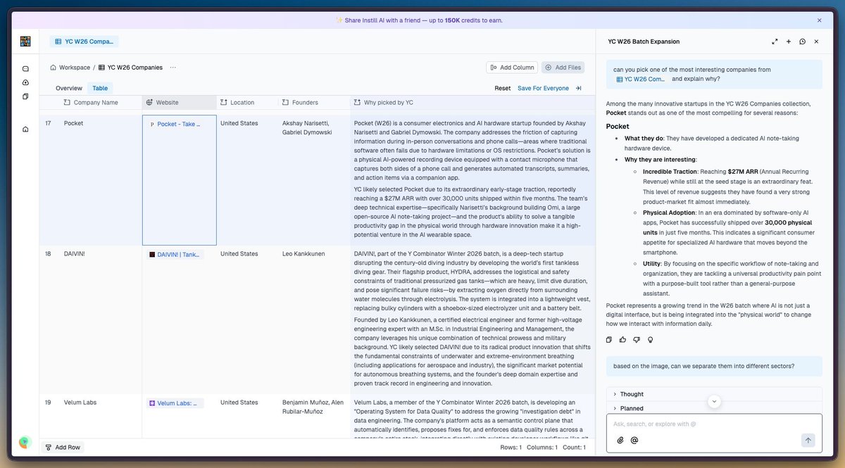This screenshot has width=845, height=468.
Task: Open the YC W26 Compa... top tab
Action: 84,42
